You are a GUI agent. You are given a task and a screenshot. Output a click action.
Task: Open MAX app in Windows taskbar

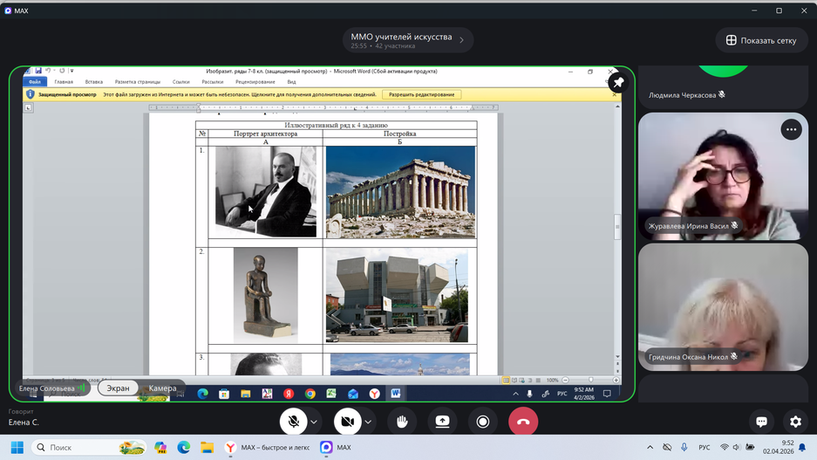[x=336, y=448]
